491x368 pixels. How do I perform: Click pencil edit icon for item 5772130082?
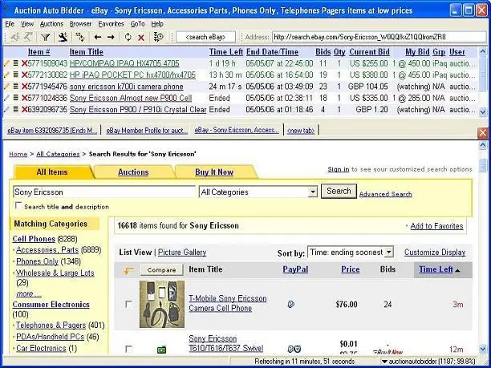(6, 75)
